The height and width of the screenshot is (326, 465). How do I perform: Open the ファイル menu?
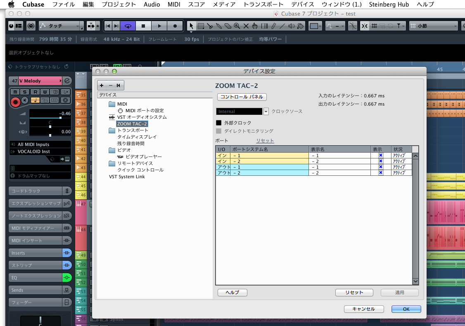point(64,5)
